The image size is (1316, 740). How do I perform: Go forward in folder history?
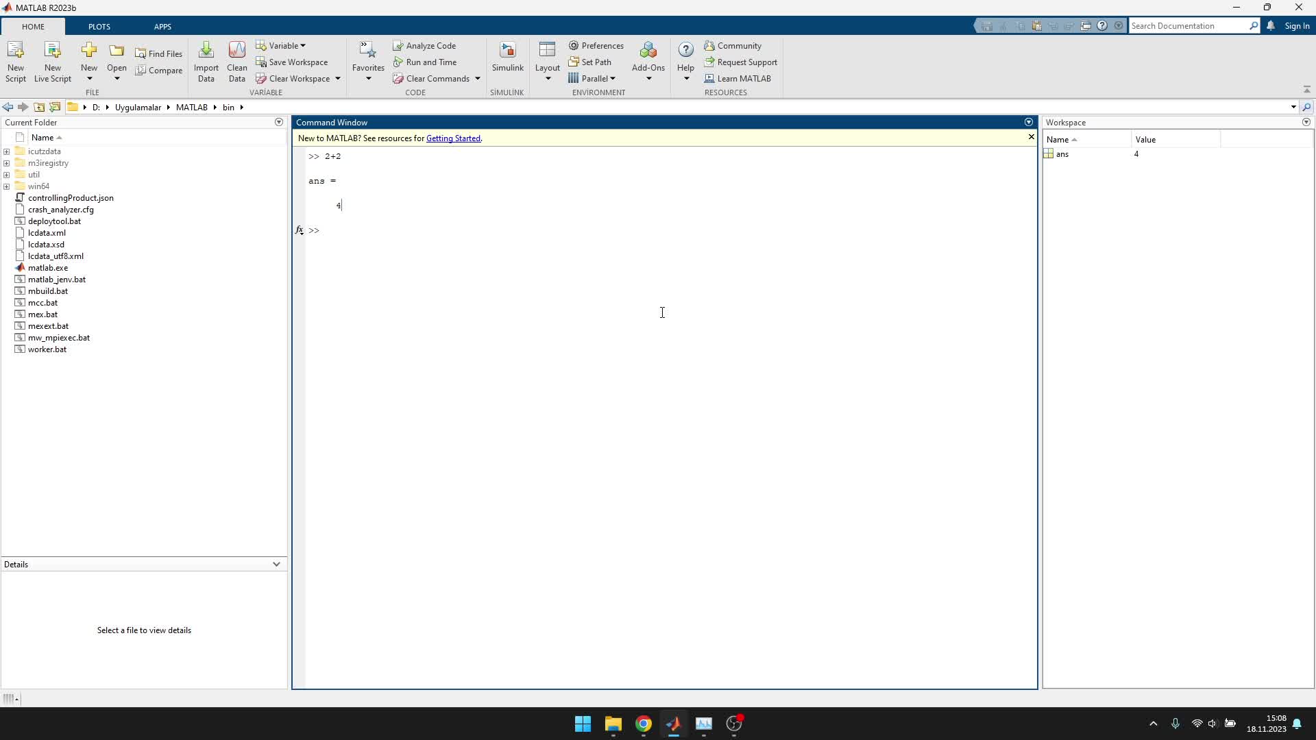(x=23, y=107)
